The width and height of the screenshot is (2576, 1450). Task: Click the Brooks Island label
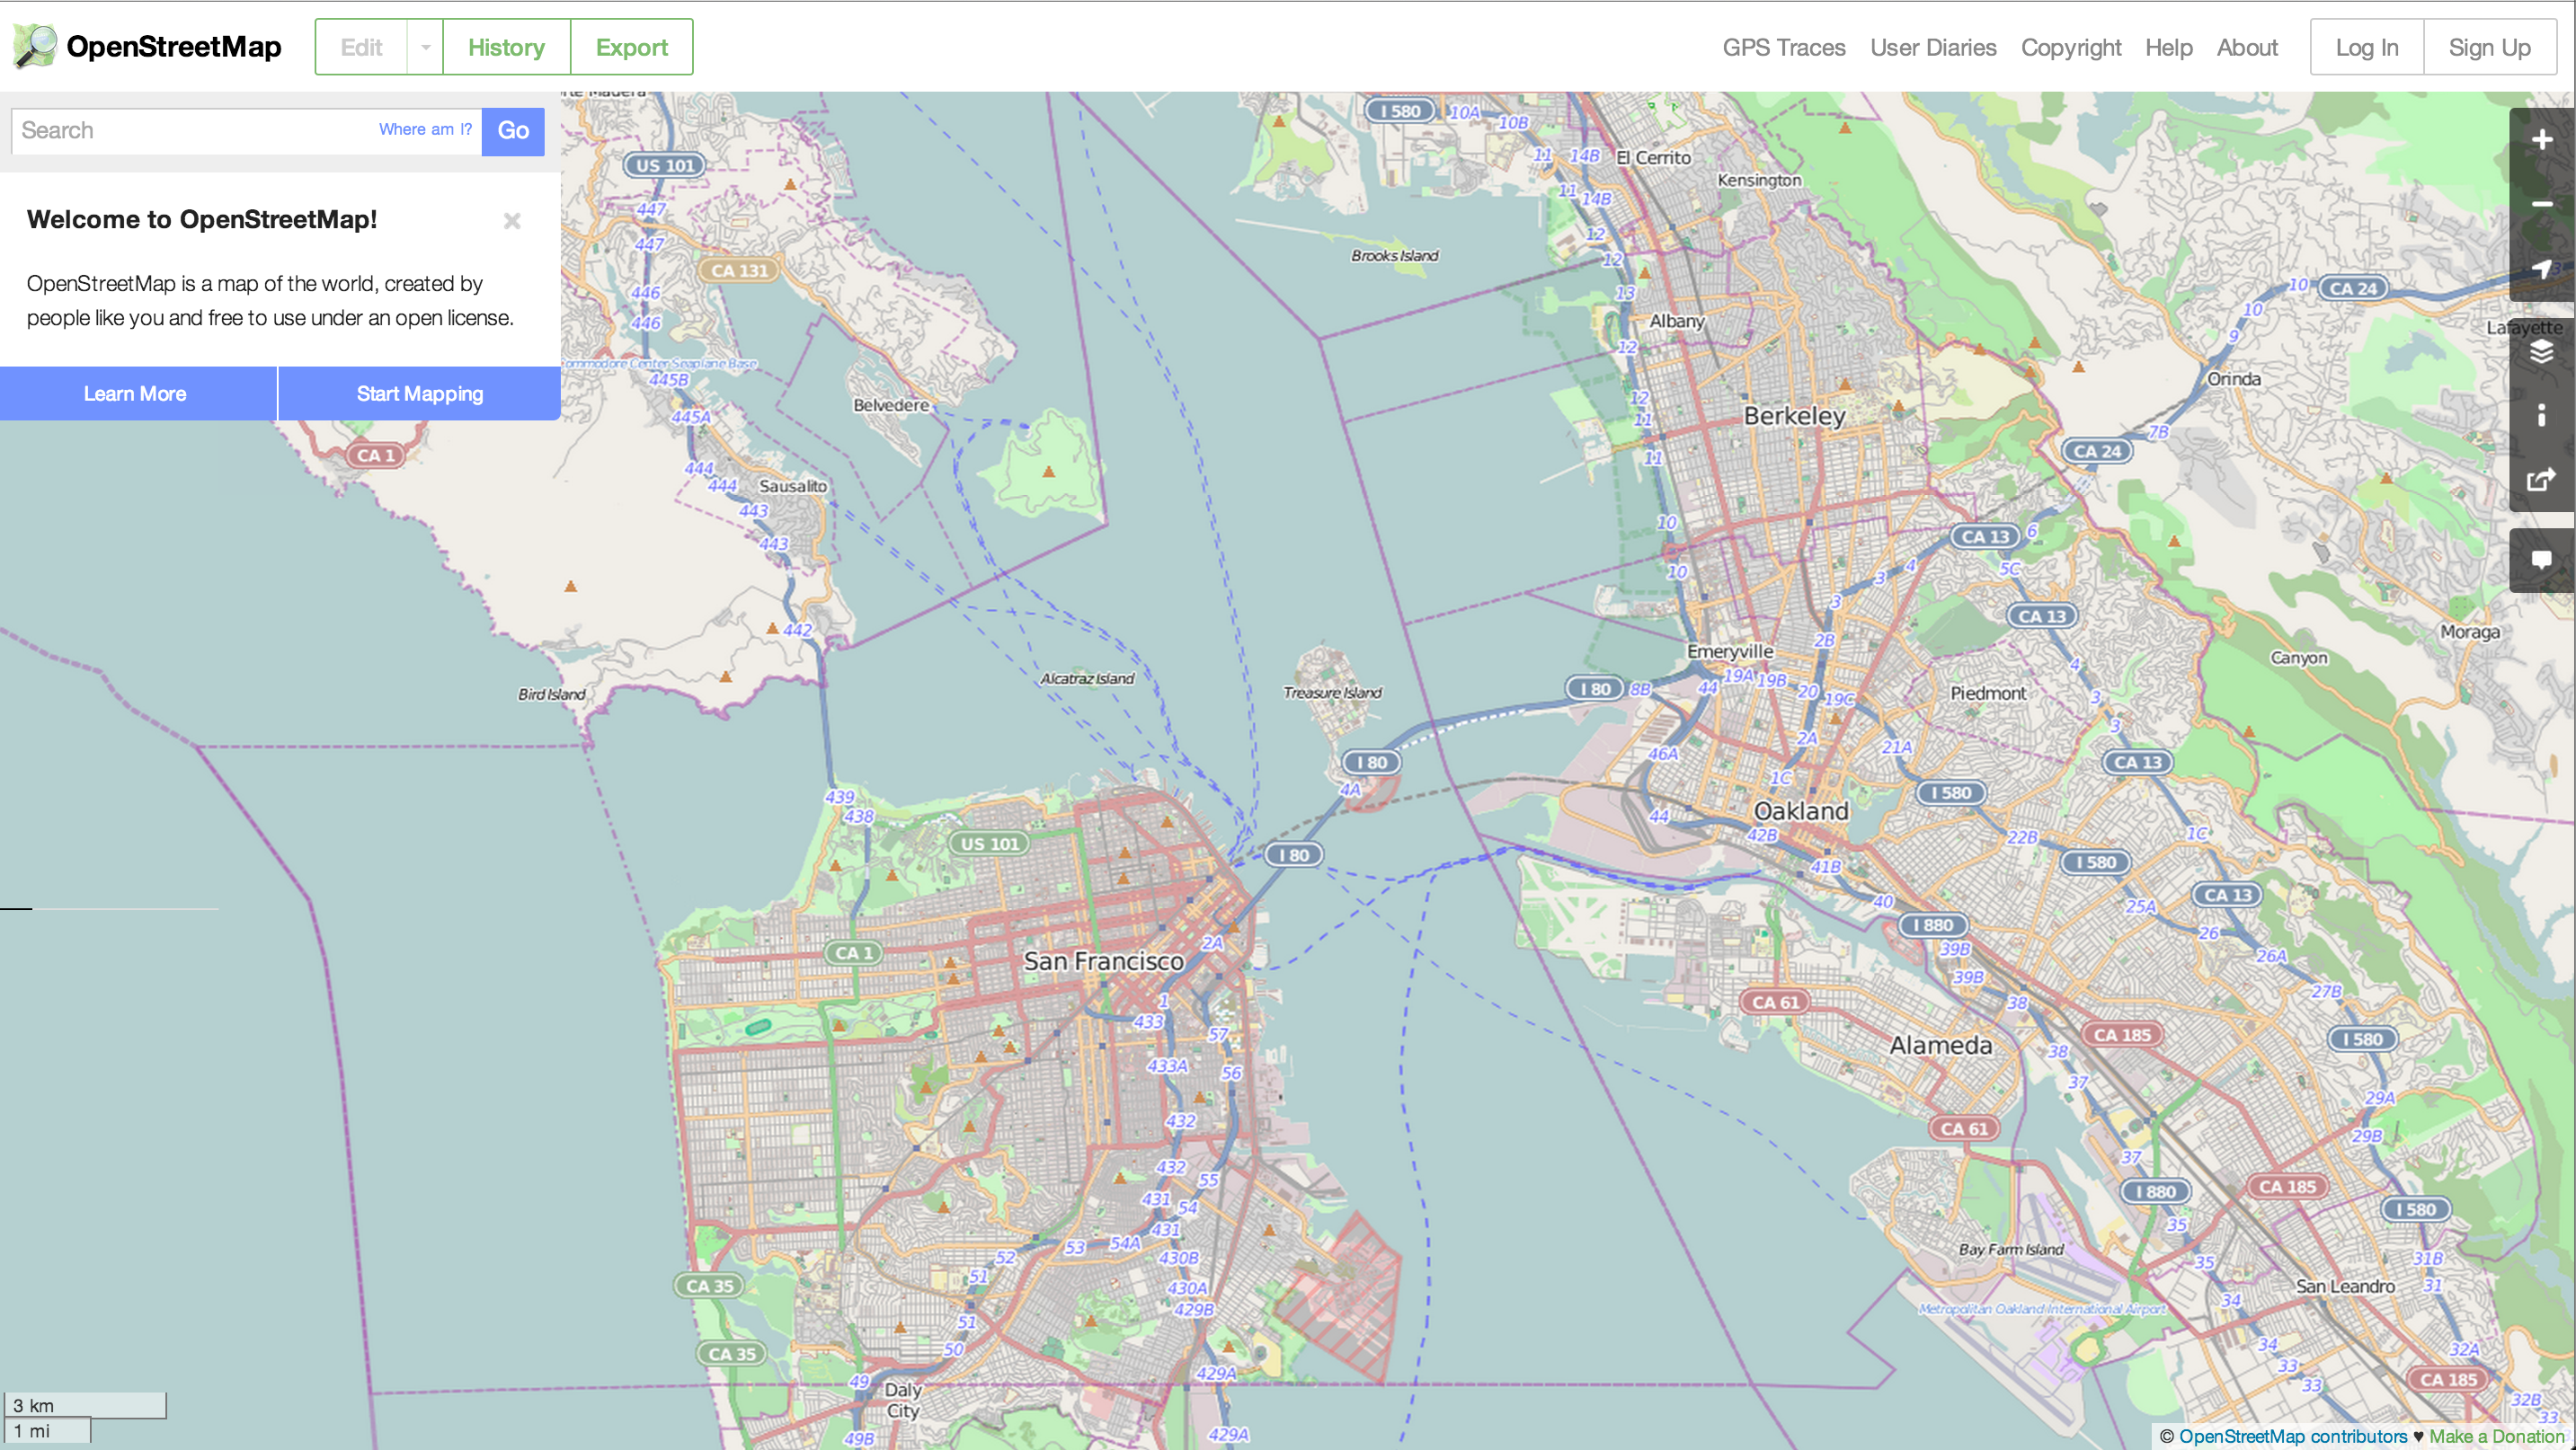coord(1394,256)
